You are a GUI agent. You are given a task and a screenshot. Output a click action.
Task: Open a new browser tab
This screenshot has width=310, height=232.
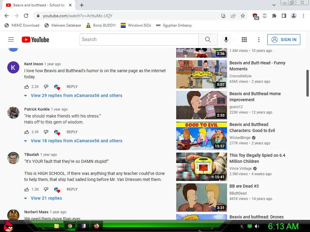point(82,5)
